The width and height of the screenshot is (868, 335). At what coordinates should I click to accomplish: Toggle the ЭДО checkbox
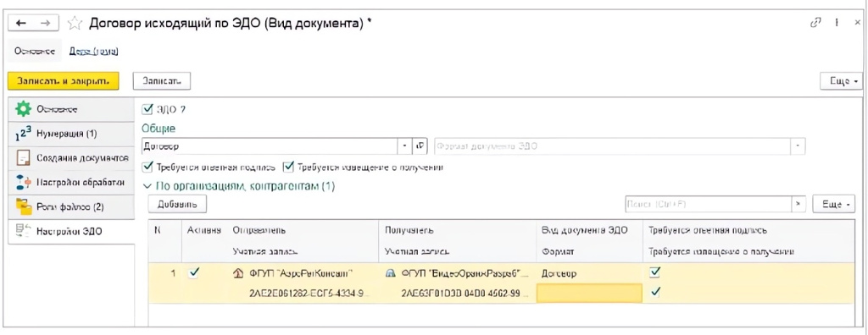pyautogui.click(x=147, y=109)
